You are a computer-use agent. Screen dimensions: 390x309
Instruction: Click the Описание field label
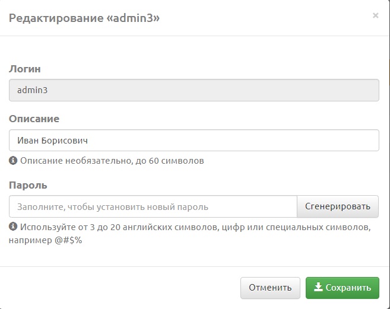pos(34,119)
